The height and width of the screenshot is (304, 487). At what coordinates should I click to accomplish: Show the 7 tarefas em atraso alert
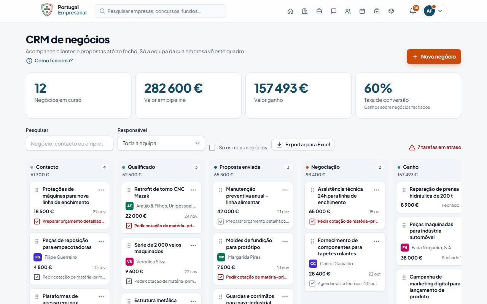click(435, 147)
